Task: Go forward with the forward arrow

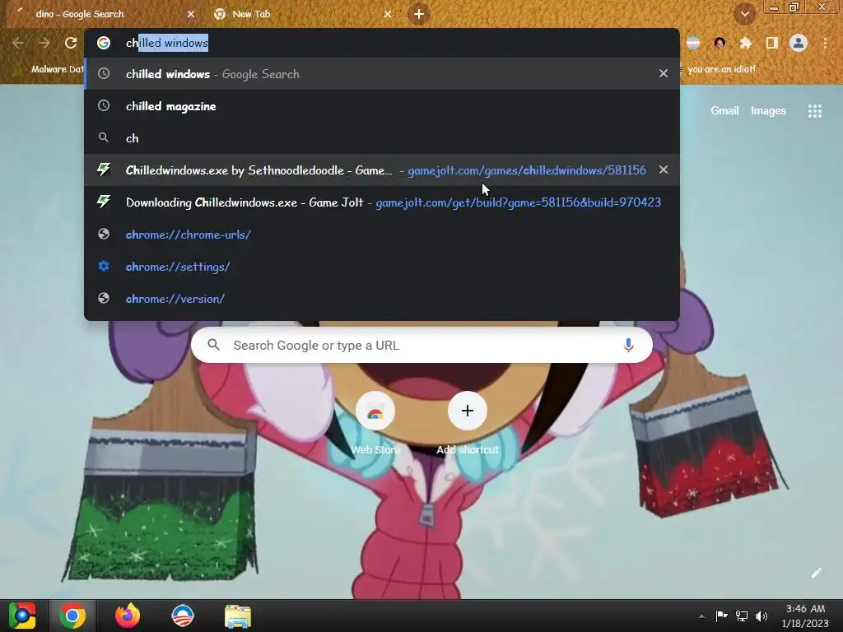Action: click(44, 43)
